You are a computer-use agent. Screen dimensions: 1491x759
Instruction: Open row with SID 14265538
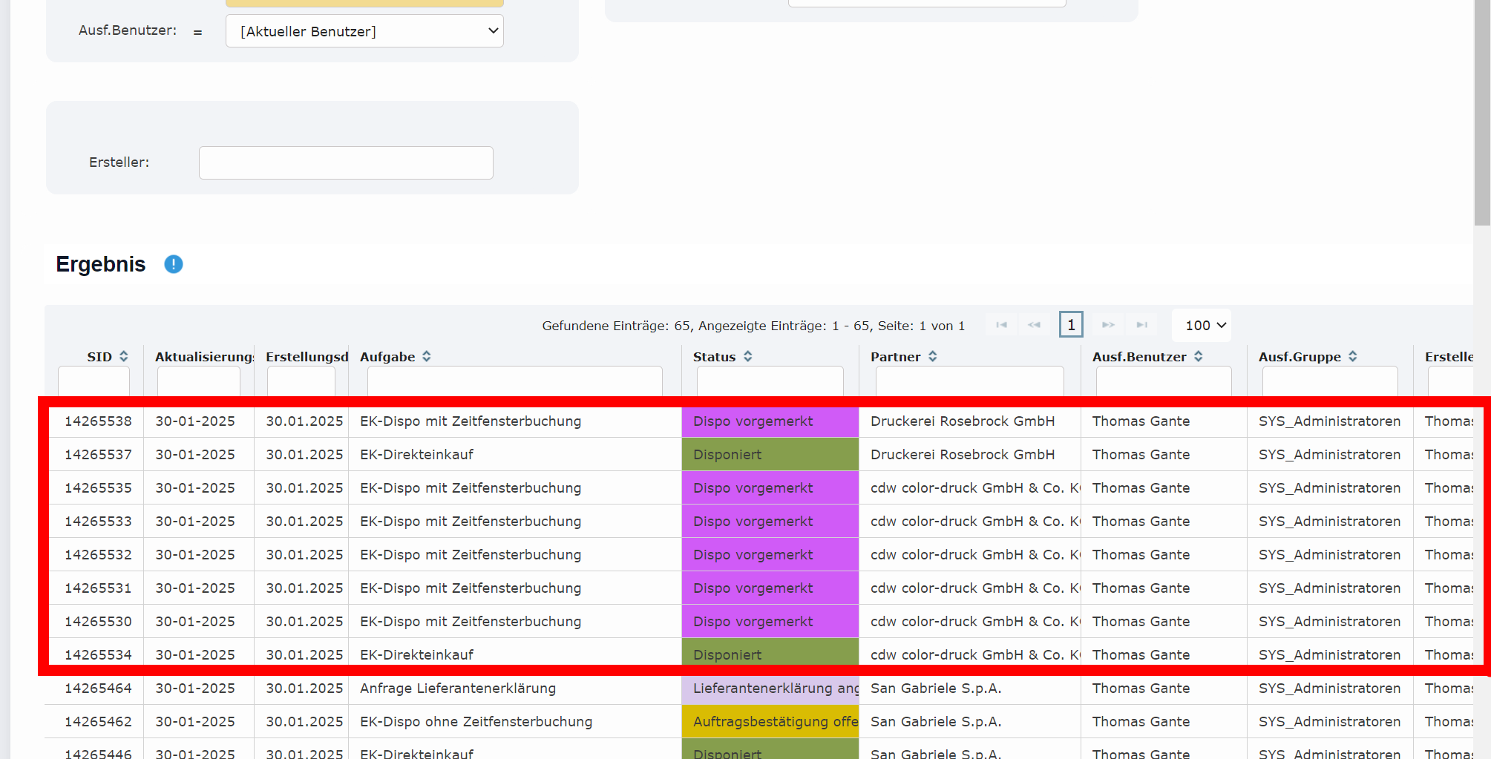pos(98,421)
